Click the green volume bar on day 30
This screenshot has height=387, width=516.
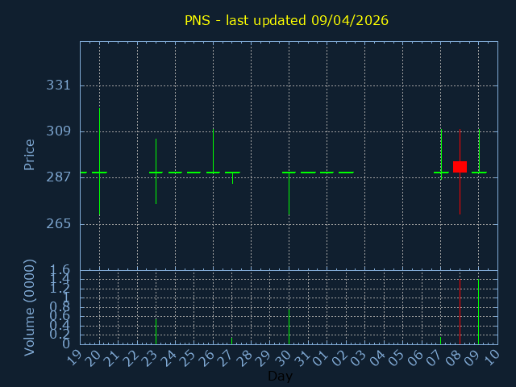(x=289, y=326)
